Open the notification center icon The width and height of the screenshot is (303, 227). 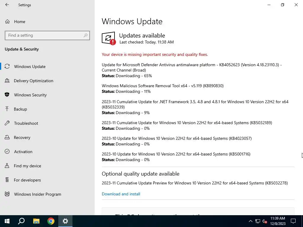[x=293, y=221]
